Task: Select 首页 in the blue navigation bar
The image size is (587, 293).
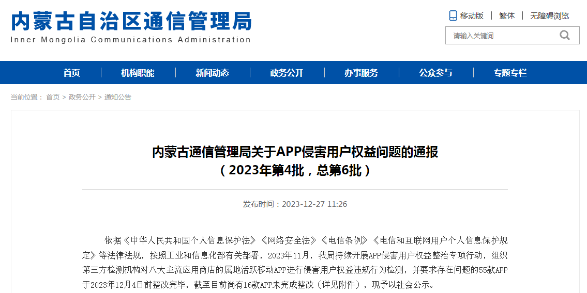Action: point(72,73)
